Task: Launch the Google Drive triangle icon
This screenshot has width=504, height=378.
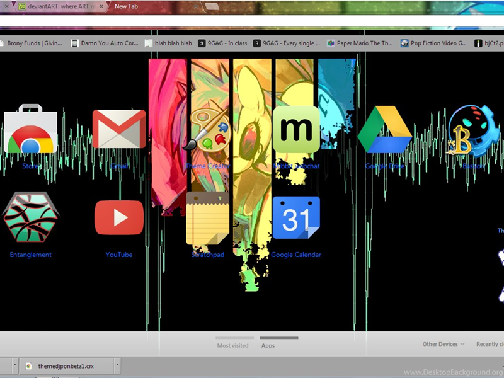Action: pos(385,130)
